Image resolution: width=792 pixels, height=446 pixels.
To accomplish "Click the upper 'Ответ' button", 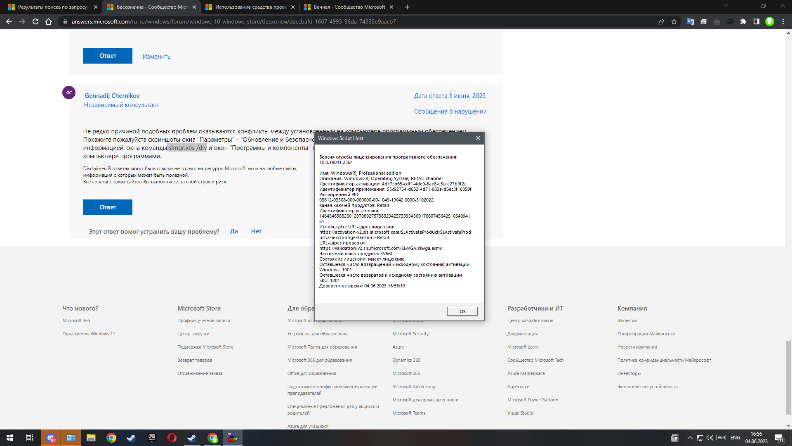I will tap(108, 56).
